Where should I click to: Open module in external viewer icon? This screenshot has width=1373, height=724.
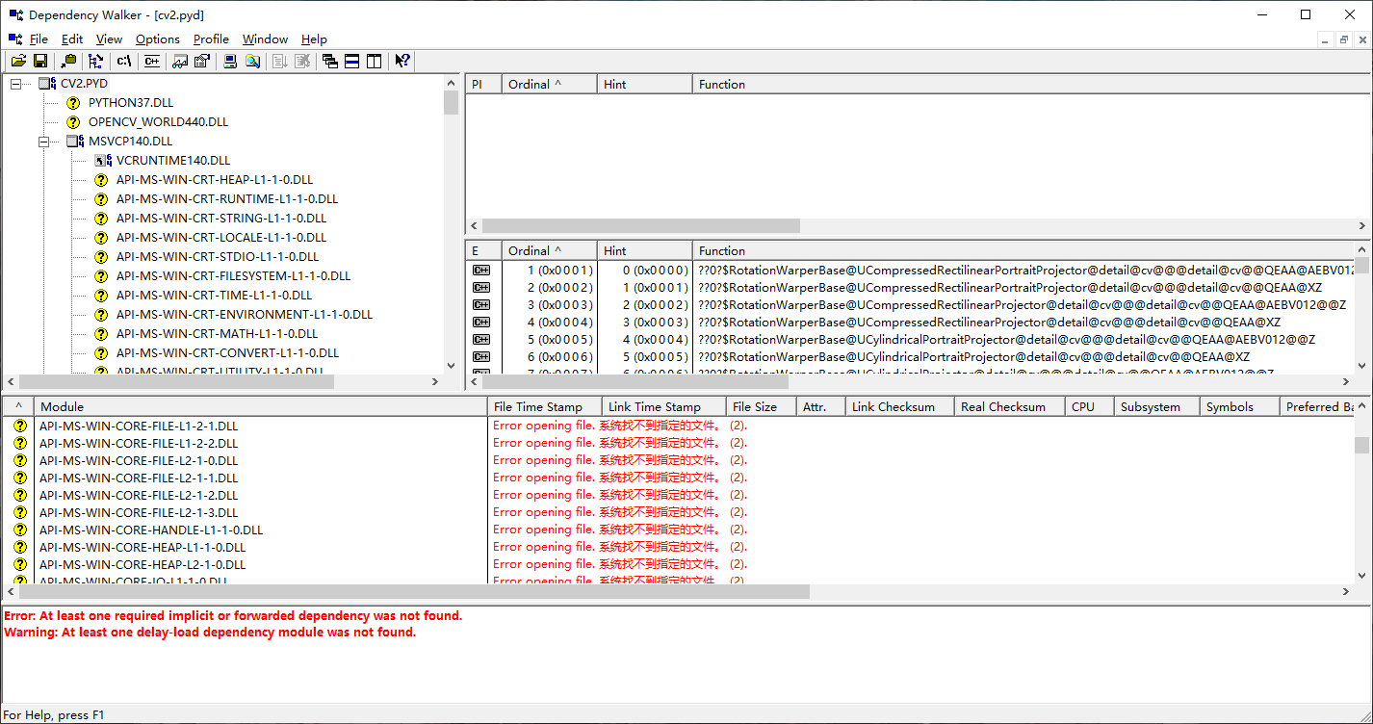click(x=180, y=61)
